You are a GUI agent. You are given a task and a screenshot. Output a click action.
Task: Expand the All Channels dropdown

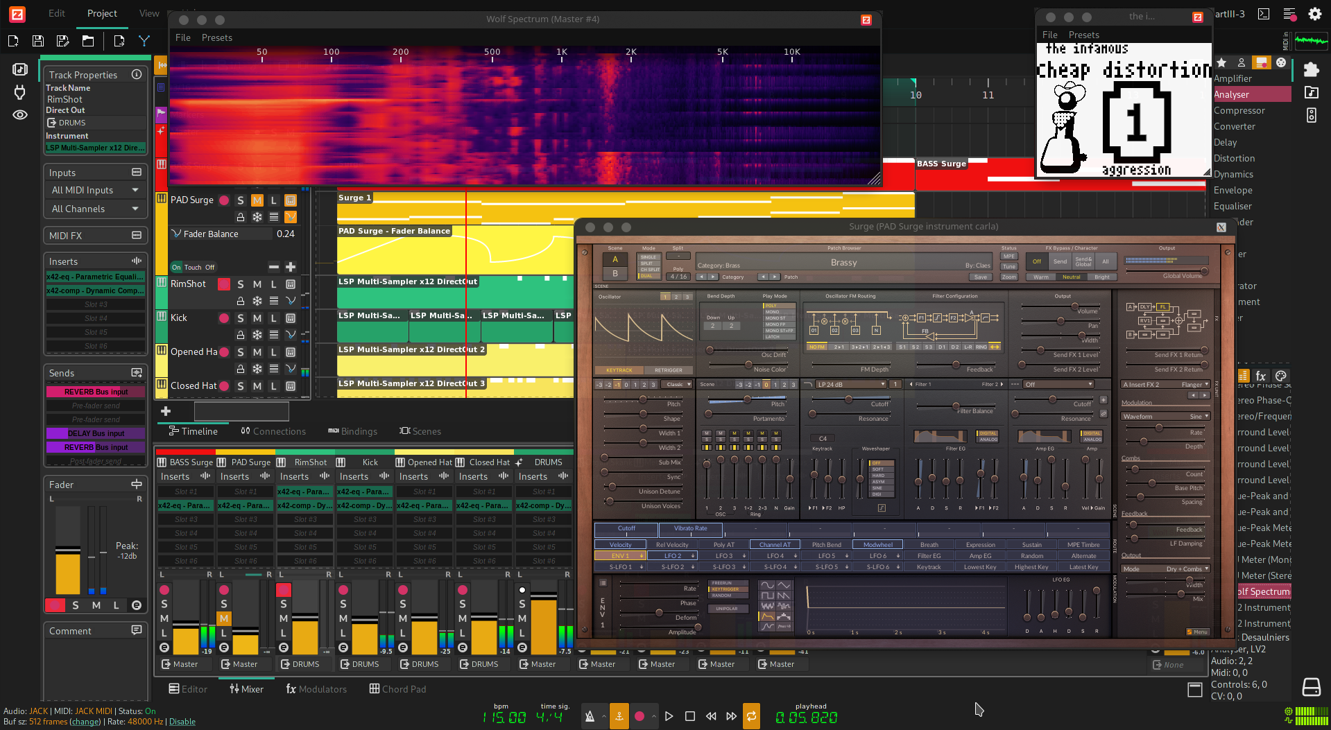[94, 209]
